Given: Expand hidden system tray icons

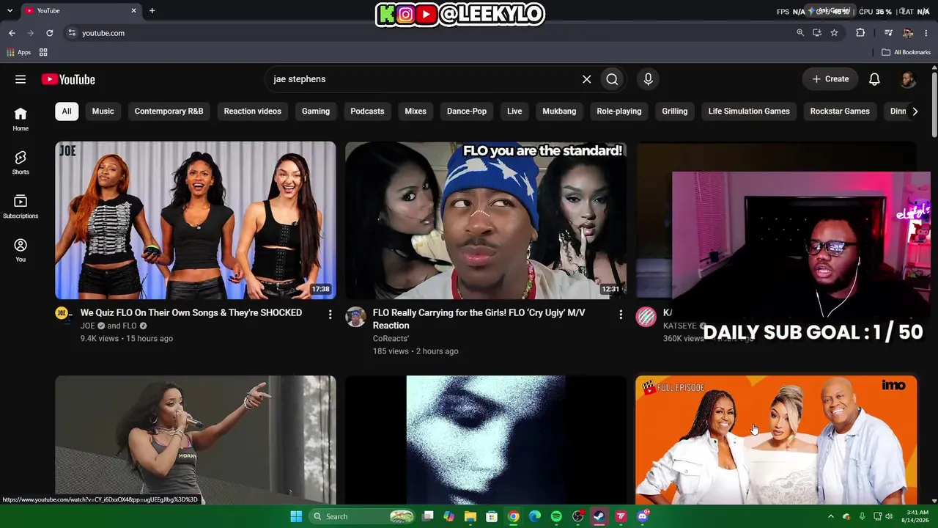Looking at the screenshot, I should coord(830,516).
